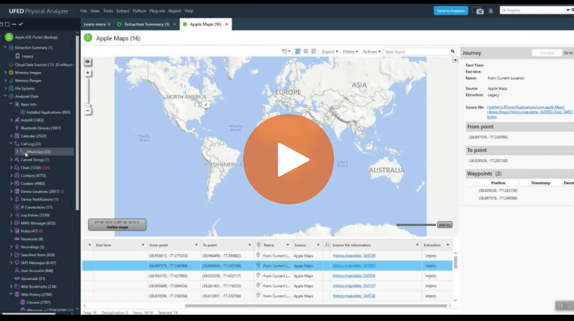Click the map zoom out minus button
574x321 pixels.
coord(88,110)
